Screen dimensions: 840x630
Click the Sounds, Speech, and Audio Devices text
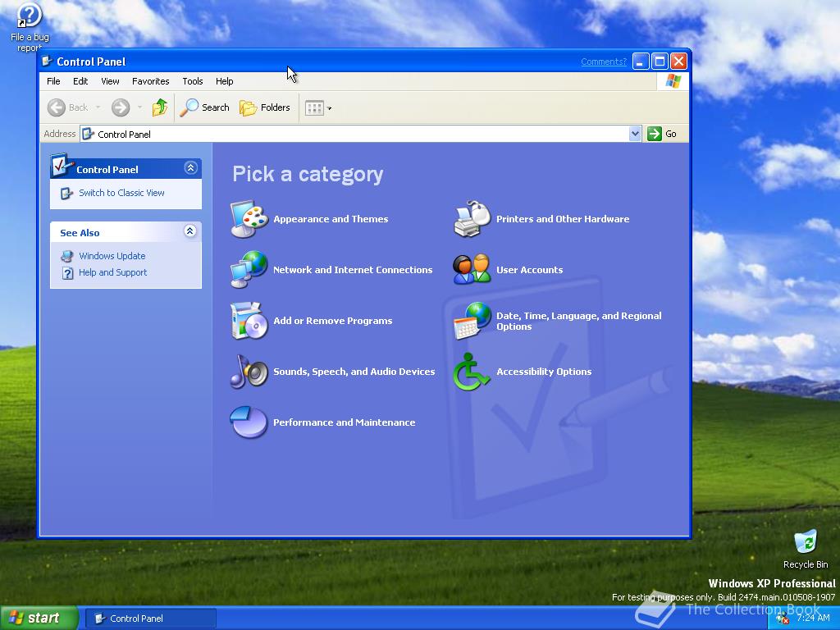pos(354,372)
